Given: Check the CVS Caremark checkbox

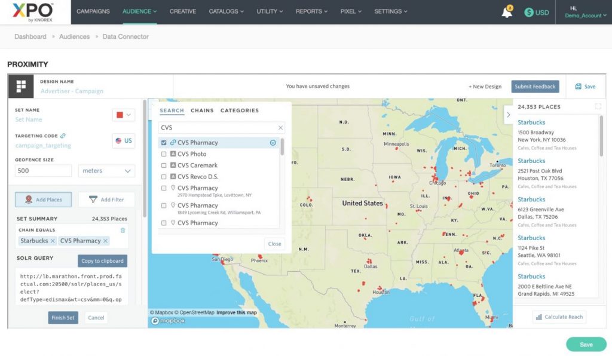Looking at the screenshot, I should point(164,165).
